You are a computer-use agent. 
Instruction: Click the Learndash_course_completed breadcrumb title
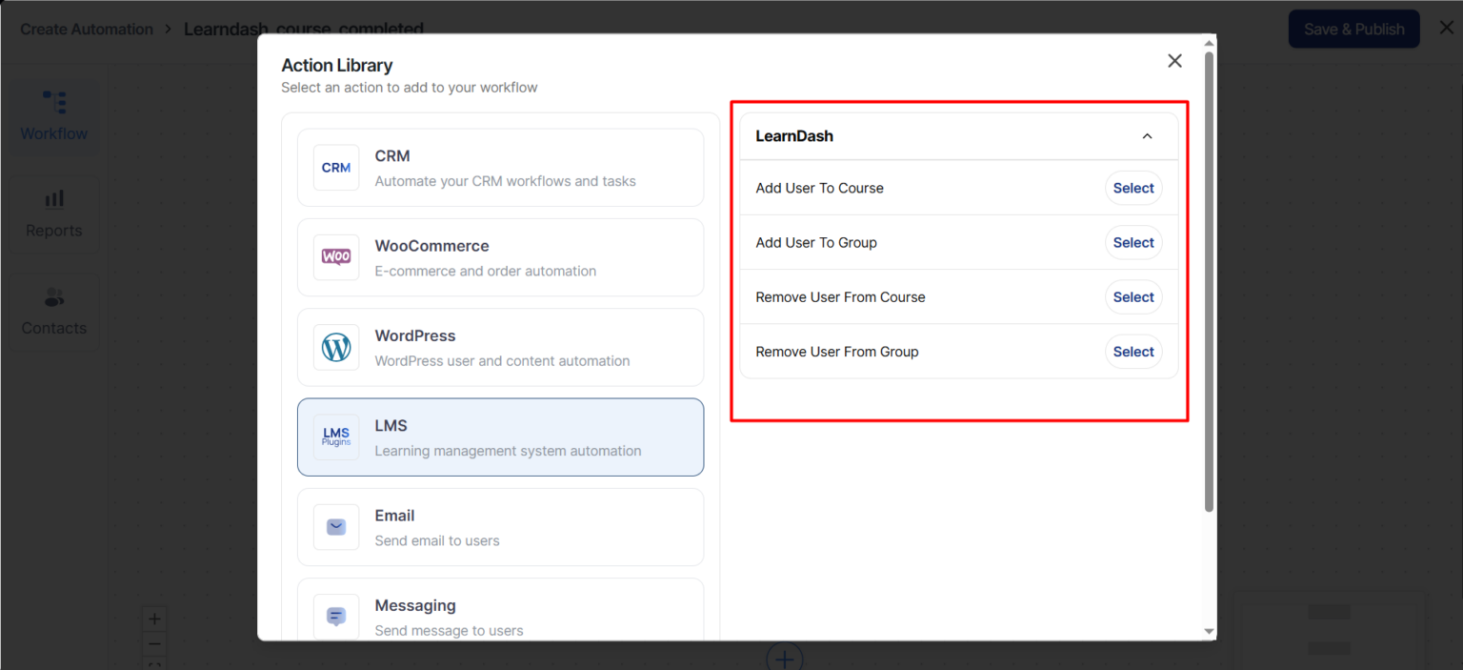coord(305,29)
